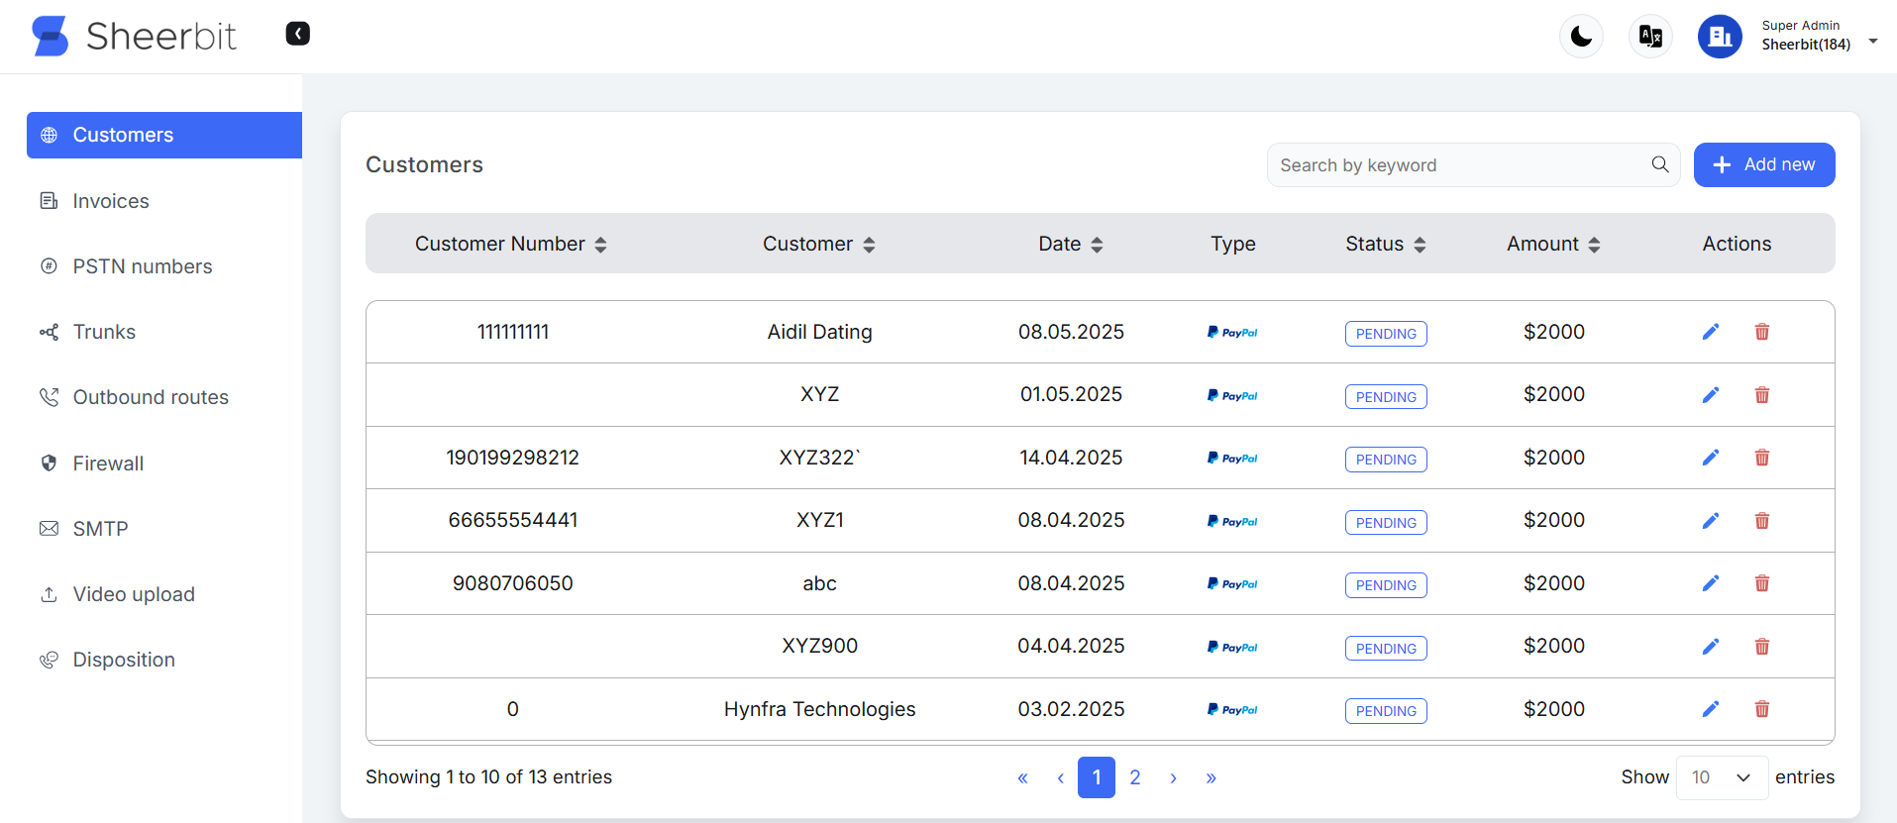Edit the XYZ900 customer row
Image resolution: width=1897 pixels, height=823 pixels.
pyautogui.click(x=1710, y=647)
